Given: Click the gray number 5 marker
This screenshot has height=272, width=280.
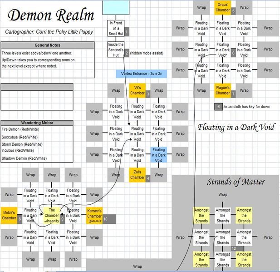Looking at the screenshot, I should click(233, 11).
